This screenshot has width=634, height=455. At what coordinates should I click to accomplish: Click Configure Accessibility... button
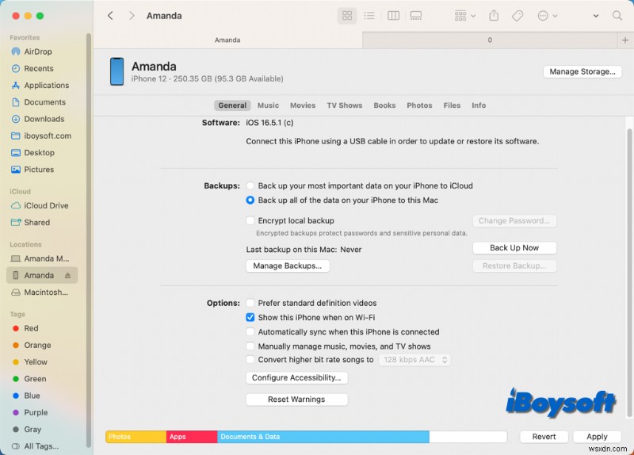click(x=296, y=378)
